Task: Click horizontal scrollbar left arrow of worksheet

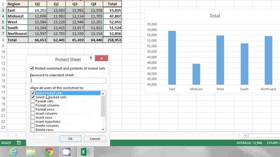Action: [246, 136]
